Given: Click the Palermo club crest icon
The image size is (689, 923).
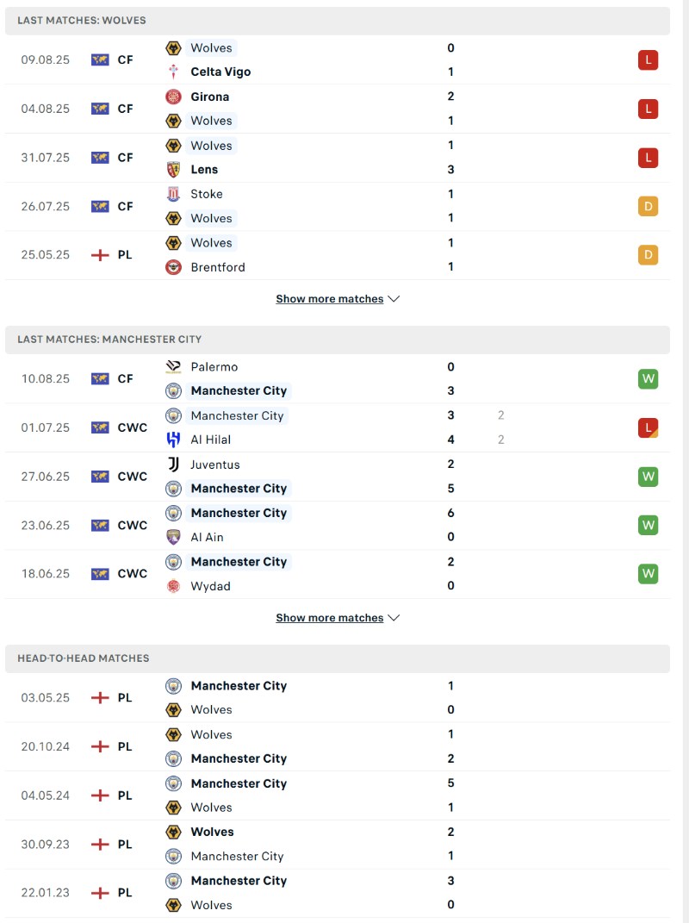Looking at the screenshot, I should pos(173,367).
